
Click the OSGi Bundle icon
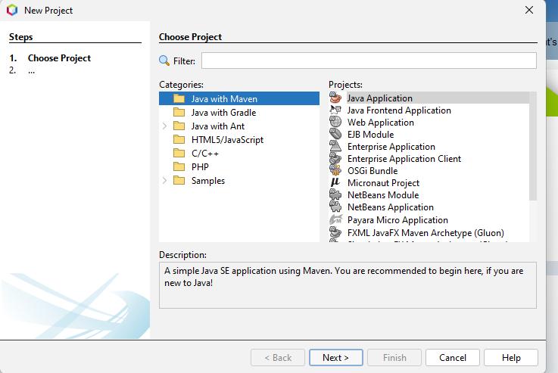[335, 170]
